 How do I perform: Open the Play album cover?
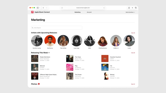point(70,67)
